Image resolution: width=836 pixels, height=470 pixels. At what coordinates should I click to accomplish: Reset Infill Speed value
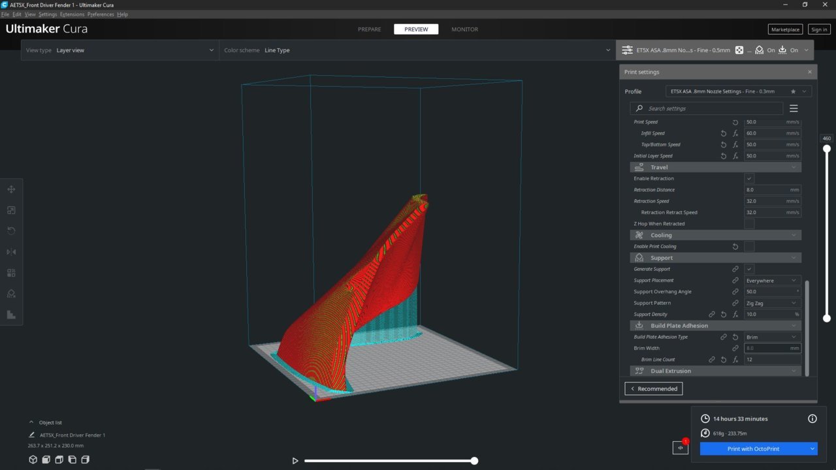(724, 133)
